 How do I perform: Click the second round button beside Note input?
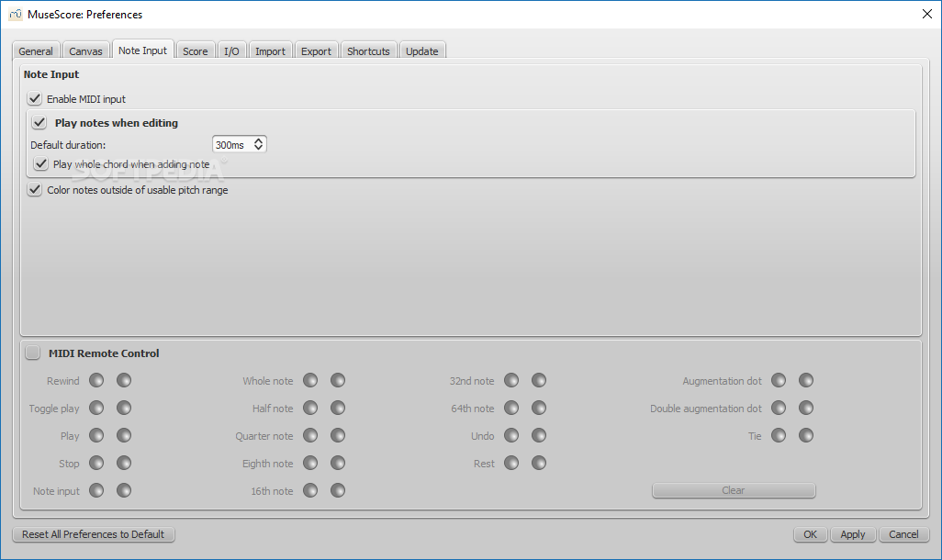[124, 491]
